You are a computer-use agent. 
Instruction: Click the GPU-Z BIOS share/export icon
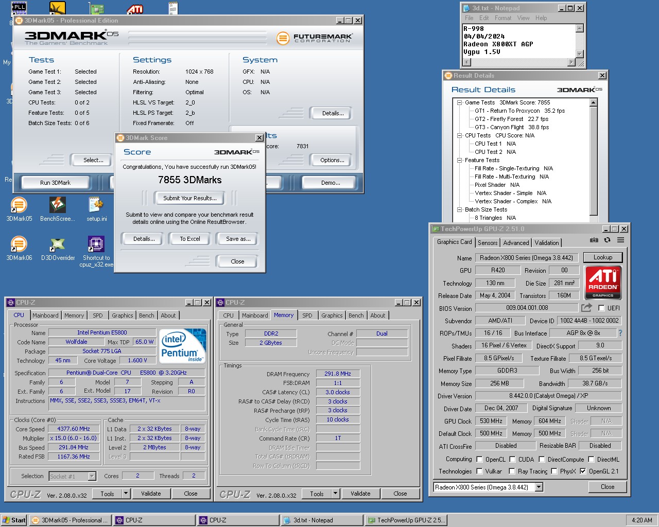[586, 308]
